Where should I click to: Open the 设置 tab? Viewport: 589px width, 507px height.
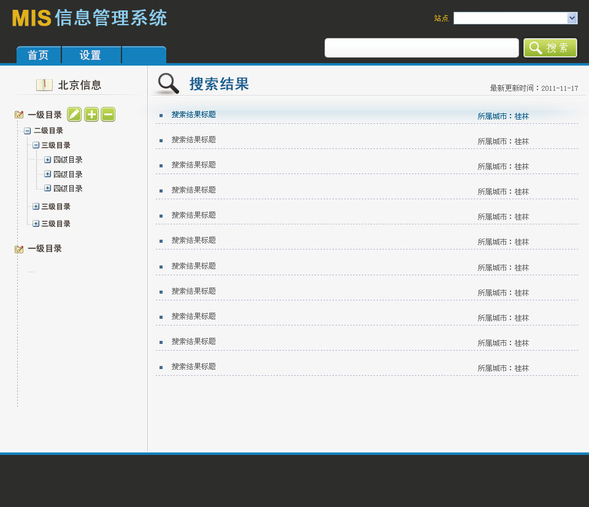[91, 55]
